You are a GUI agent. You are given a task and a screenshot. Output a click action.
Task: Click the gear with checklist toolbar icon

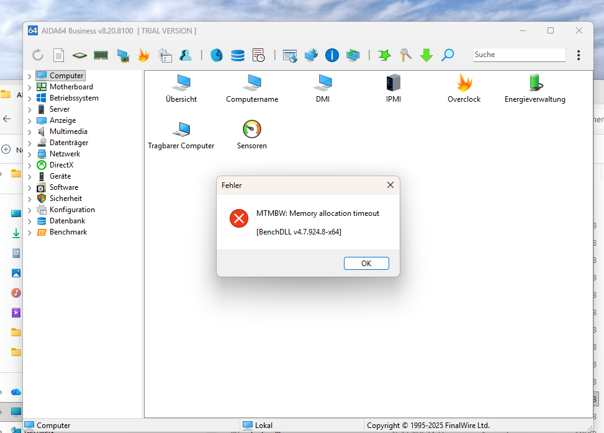pos(165,55)
